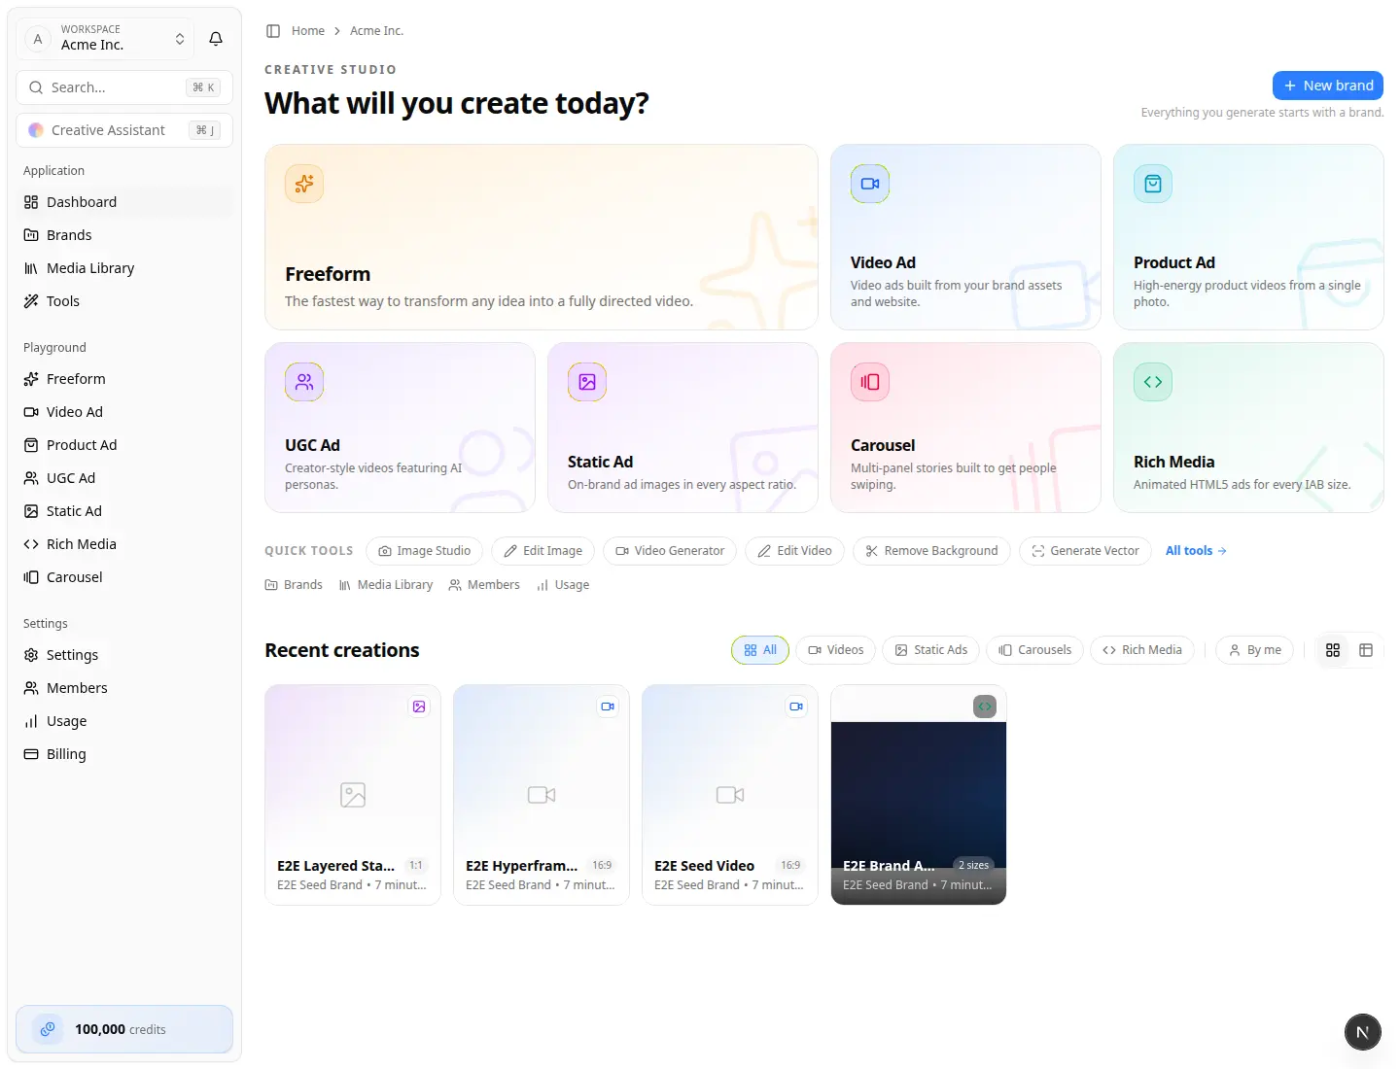Viewport: 1400px width, 1069px height.
Task: Follow the Members shortcut under quick tools
Action: click(484, 585)
